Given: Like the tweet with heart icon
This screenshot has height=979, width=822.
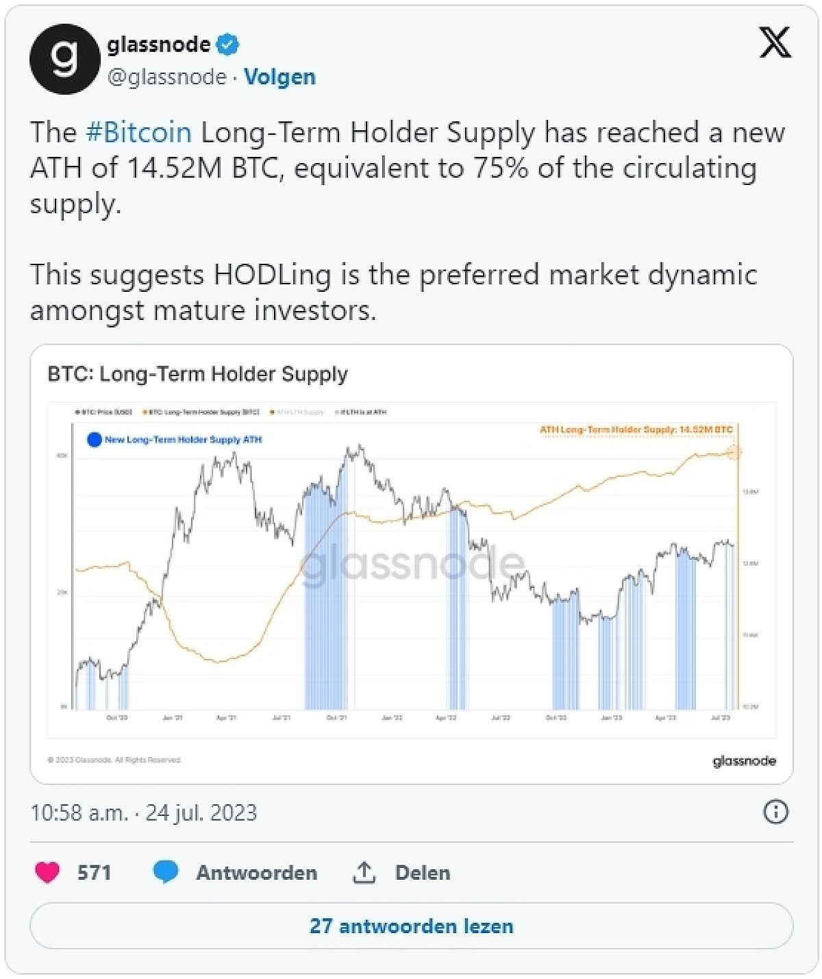Looking at the screenshot, I should tap(47, 872).
